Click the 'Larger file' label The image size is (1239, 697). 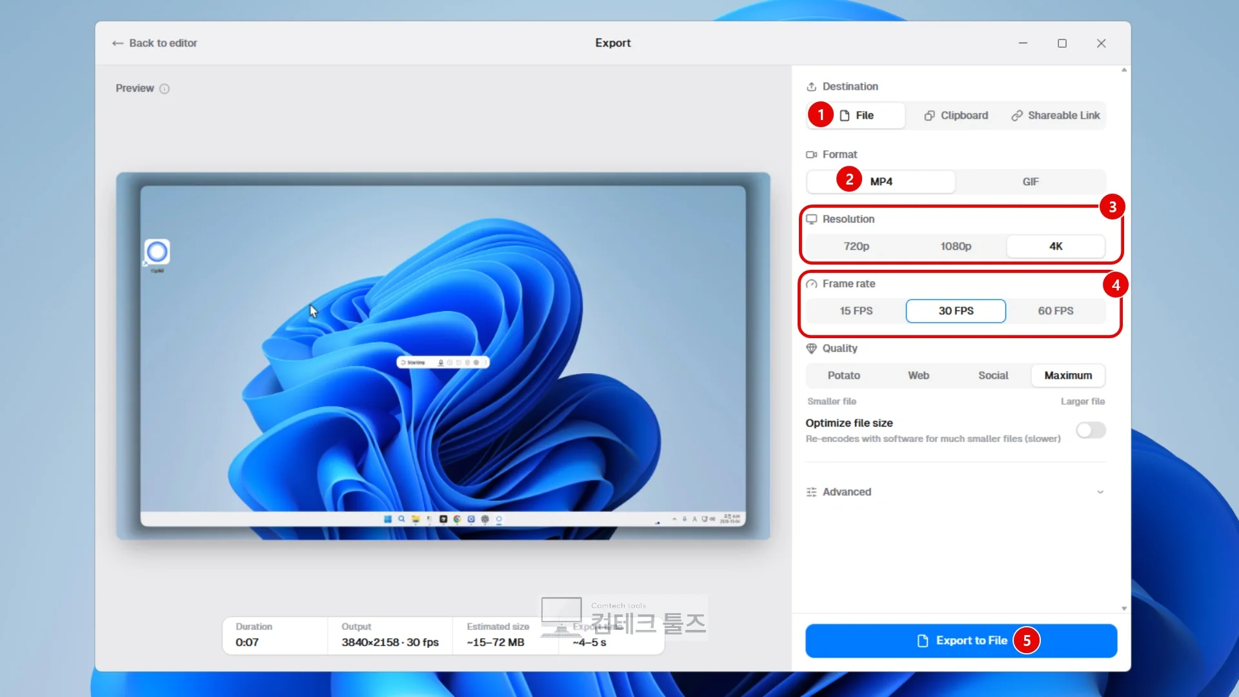[1083, 401]
